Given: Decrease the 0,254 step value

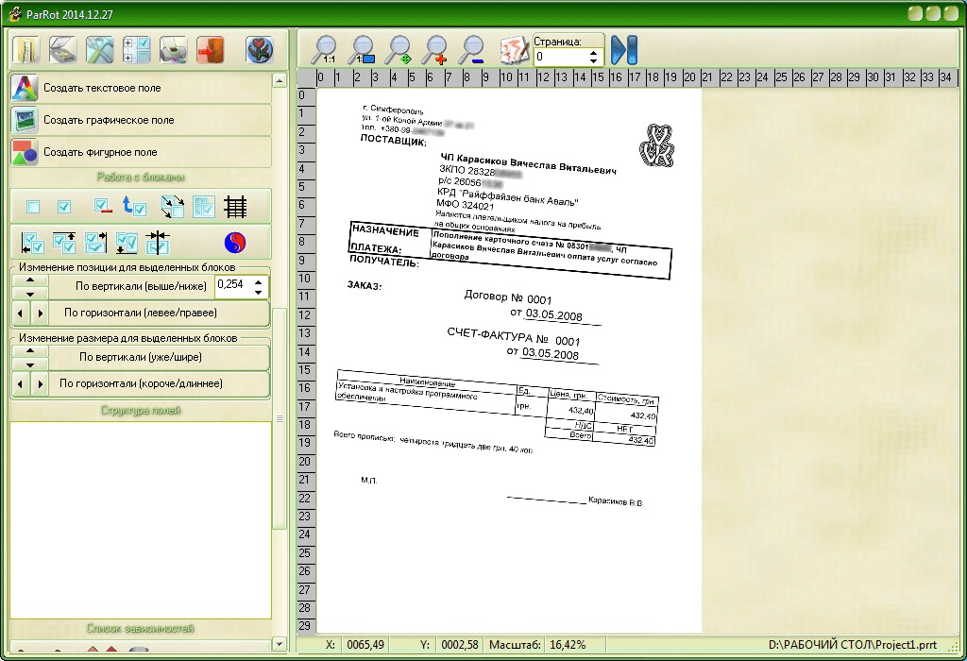Looking at the screenshot, I should coord(259,292).
